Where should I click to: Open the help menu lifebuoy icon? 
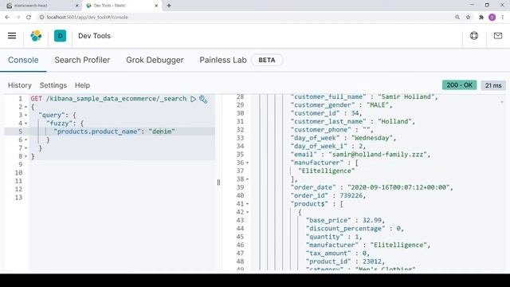(474, 36)
